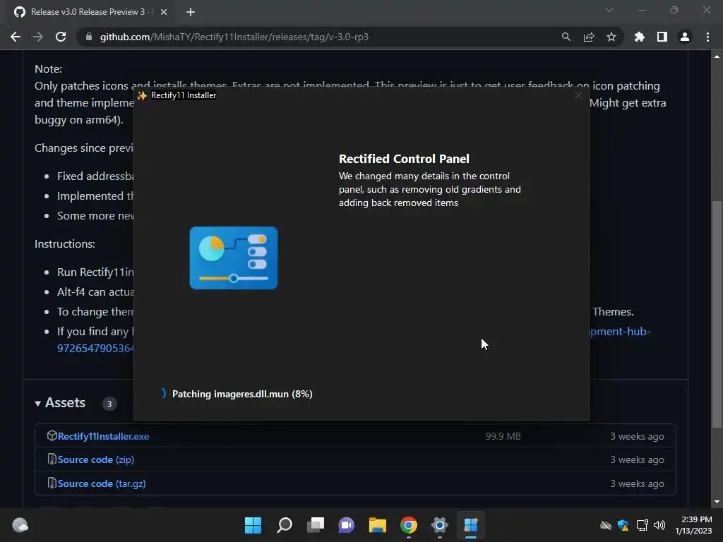Bookmark this page with the star

(611, 37)
